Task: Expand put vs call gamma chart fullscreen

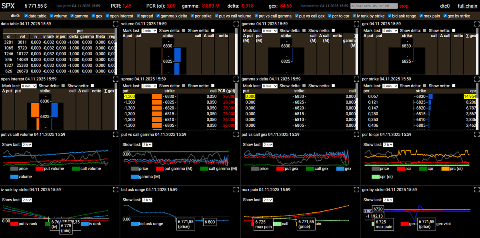Action: point(236,135)
